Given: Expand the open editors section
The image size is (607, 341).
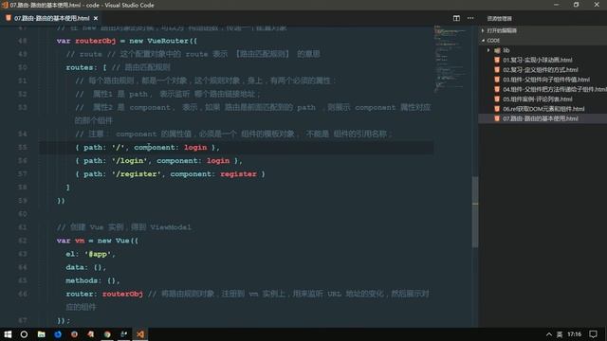Looking at the screenshot, I should point(483,30).
